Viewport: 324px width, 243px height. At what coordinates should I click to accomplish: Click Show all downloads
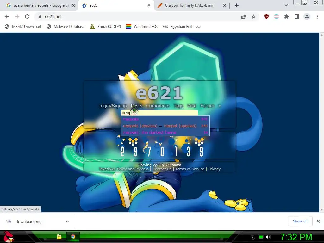[x=300, y=221]
